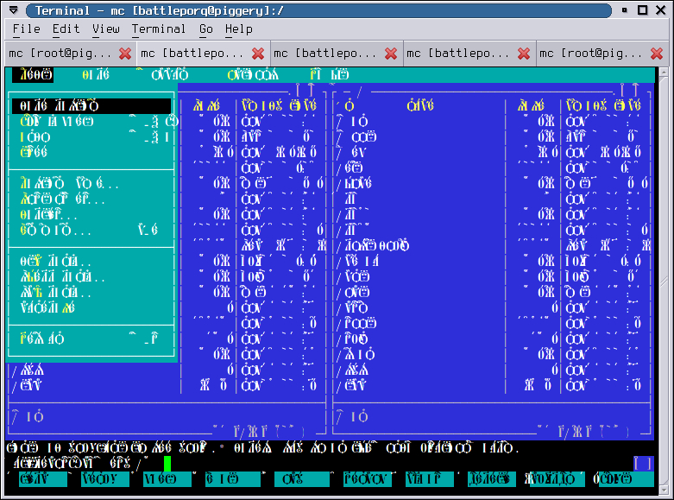Click the command-line history bracket button
Viewport: 674px width, 500px height.
(x=644, y=464)
